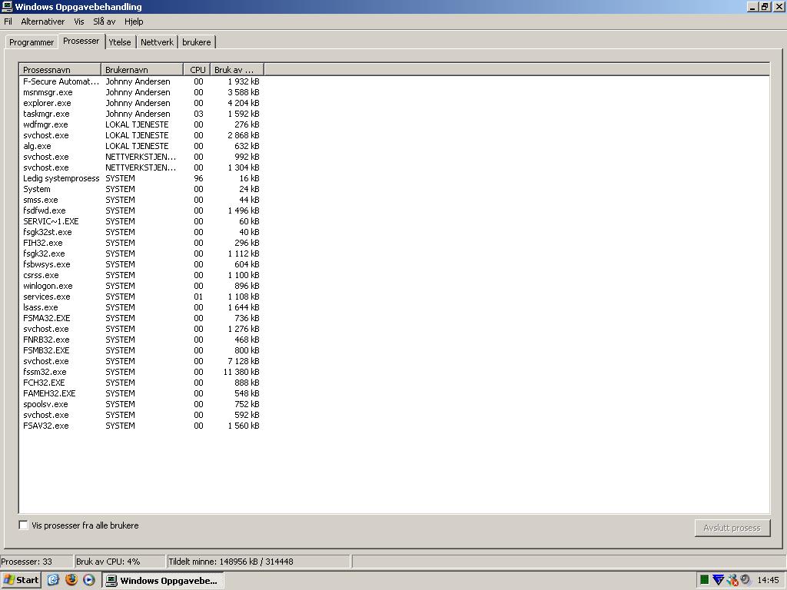
Task: Select the SERVIC~1.EXE process
Action: 141,221
